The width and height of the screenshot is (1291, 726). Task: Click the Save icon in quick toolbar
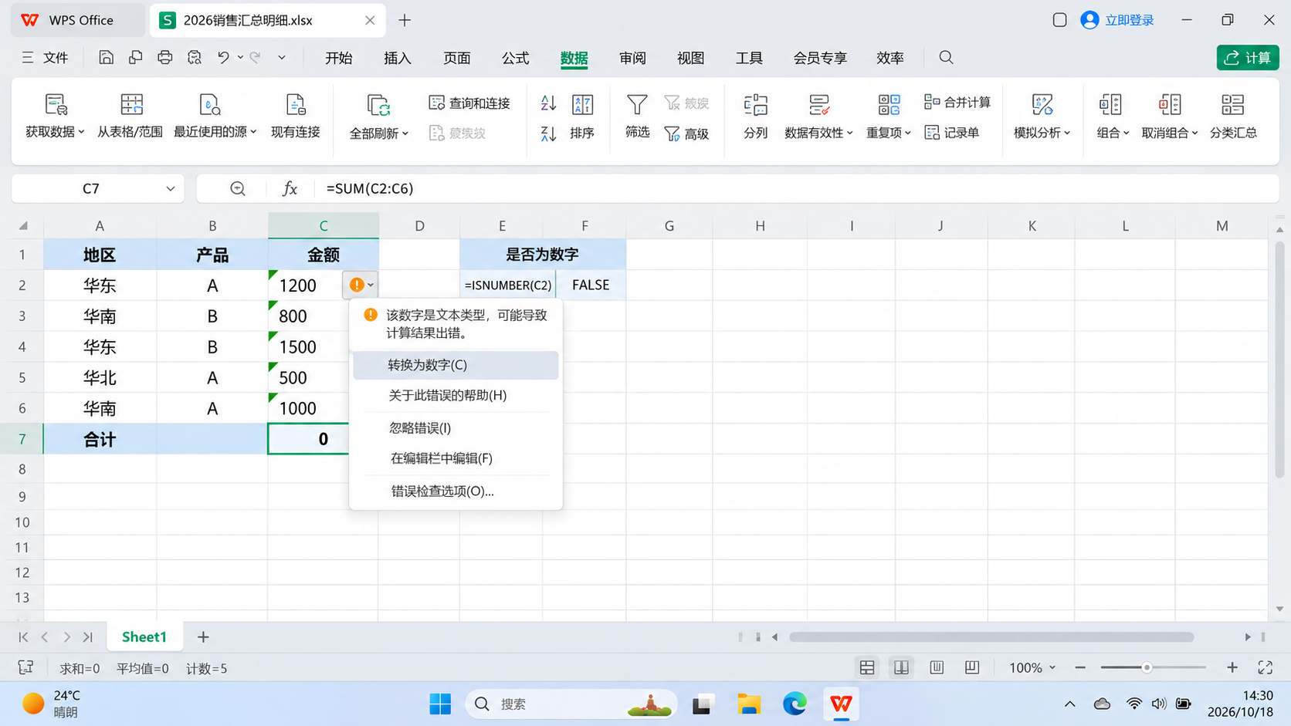click(x=107, y=57)
